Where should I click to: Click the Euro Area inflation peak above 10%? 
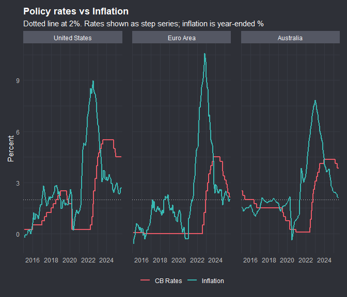pos(205,54)
